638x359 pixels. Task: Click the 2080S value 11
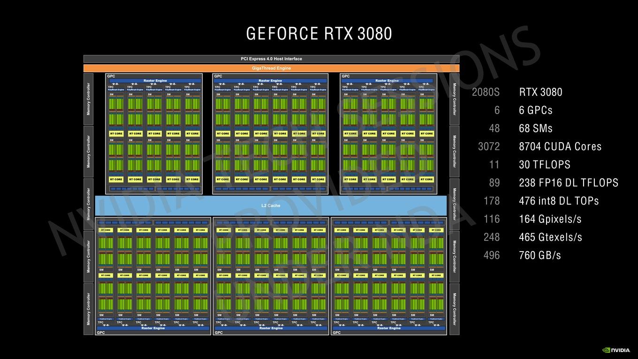coord(494,165)
